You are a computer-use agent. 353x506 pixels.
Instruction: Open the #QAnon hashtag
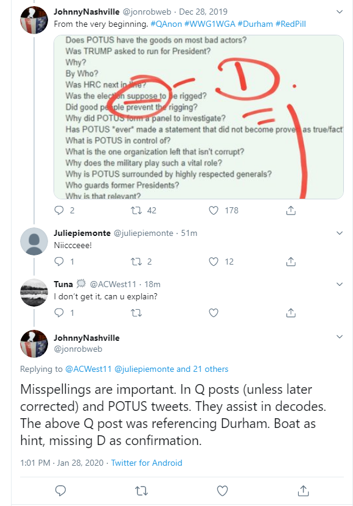[166, 24]
